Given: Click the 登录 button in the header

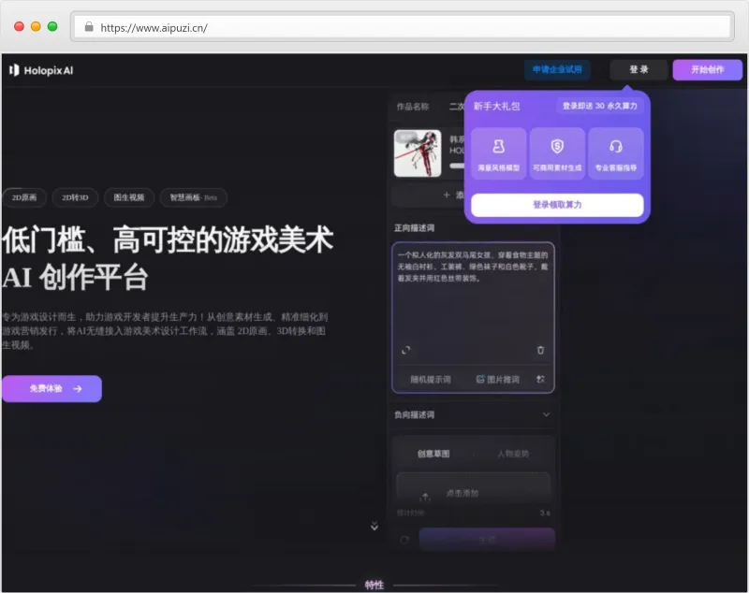Looking at the screenshot, I should [639, 70].
